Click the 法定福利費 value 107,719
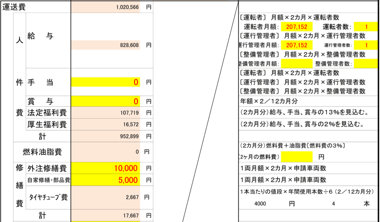Viewport: 380px width, 222px height. click(130, 113)
